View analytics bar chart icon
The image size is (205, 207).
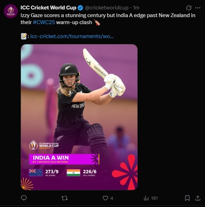[146, 198]
